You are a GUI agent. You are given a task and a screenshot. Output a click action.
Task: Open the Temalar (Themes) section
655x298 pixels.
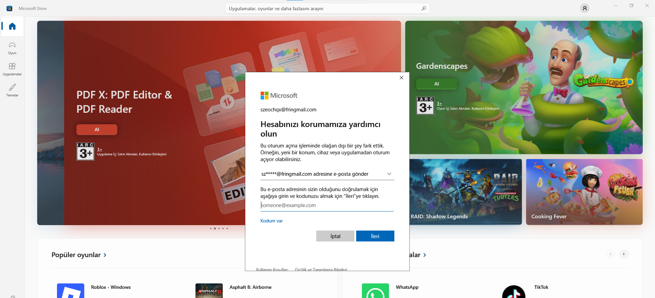(x=12, y=90)
